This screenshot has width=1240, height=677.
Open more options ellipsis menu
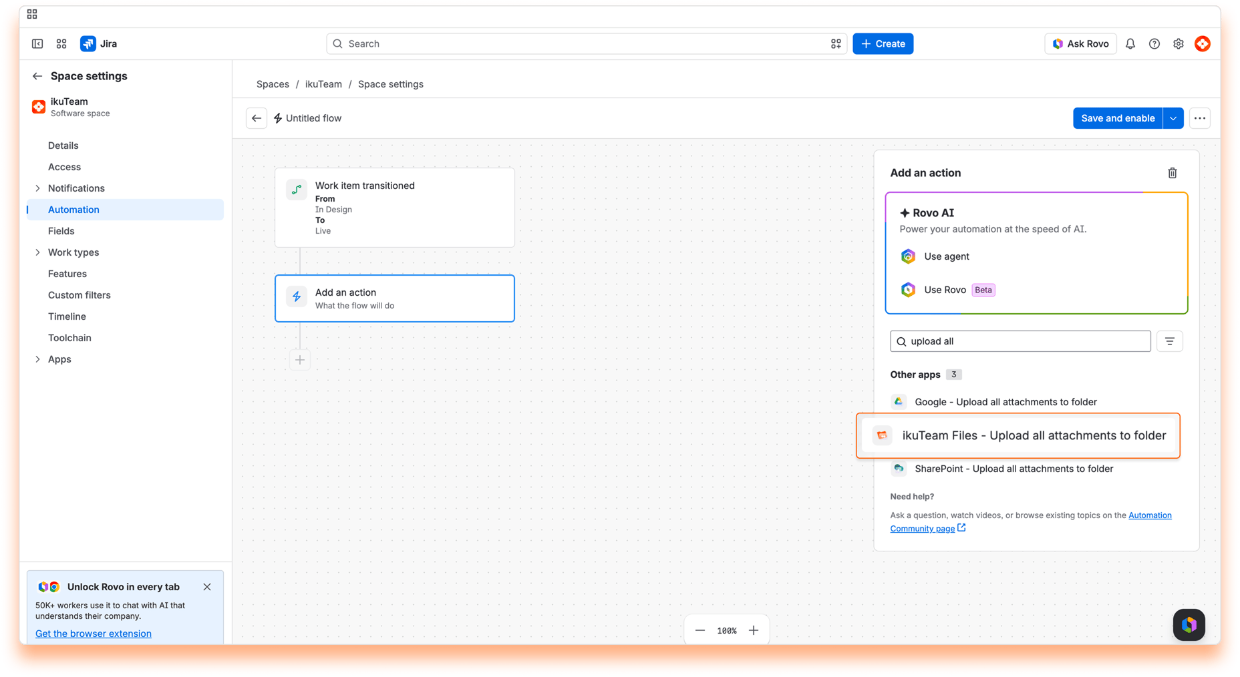[1200, 118]
